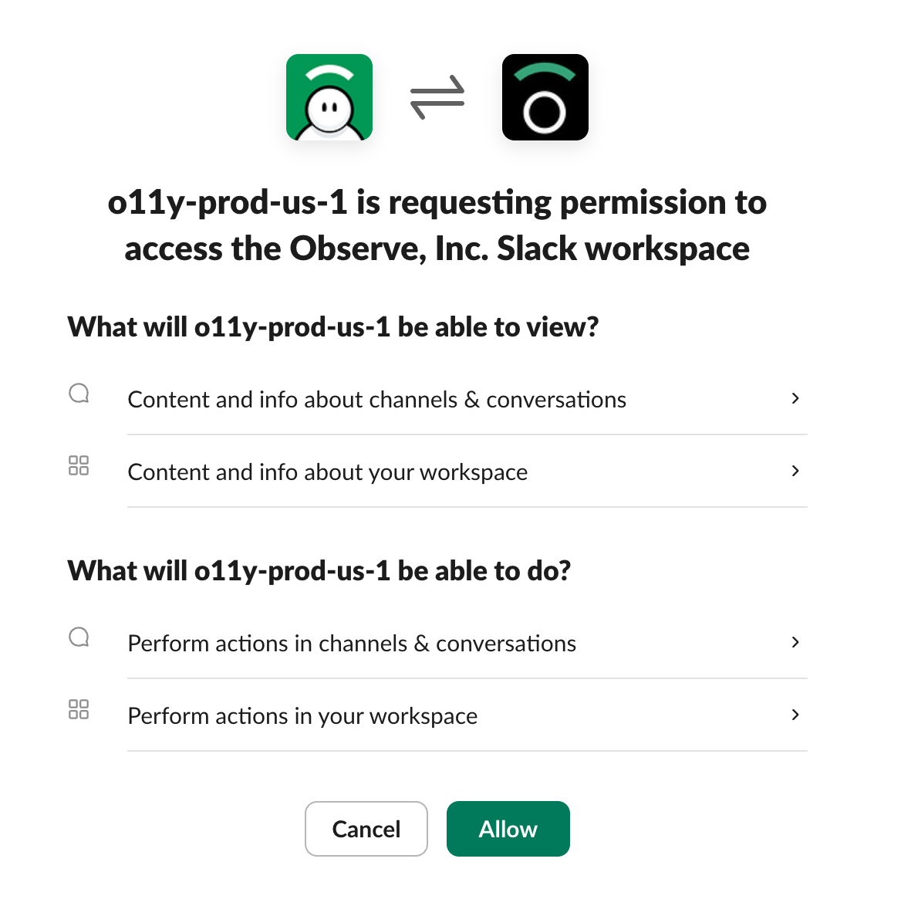Click the "be able to do?" section heading
The width and height of the screenshot is (901, 906).
[319, 571]
